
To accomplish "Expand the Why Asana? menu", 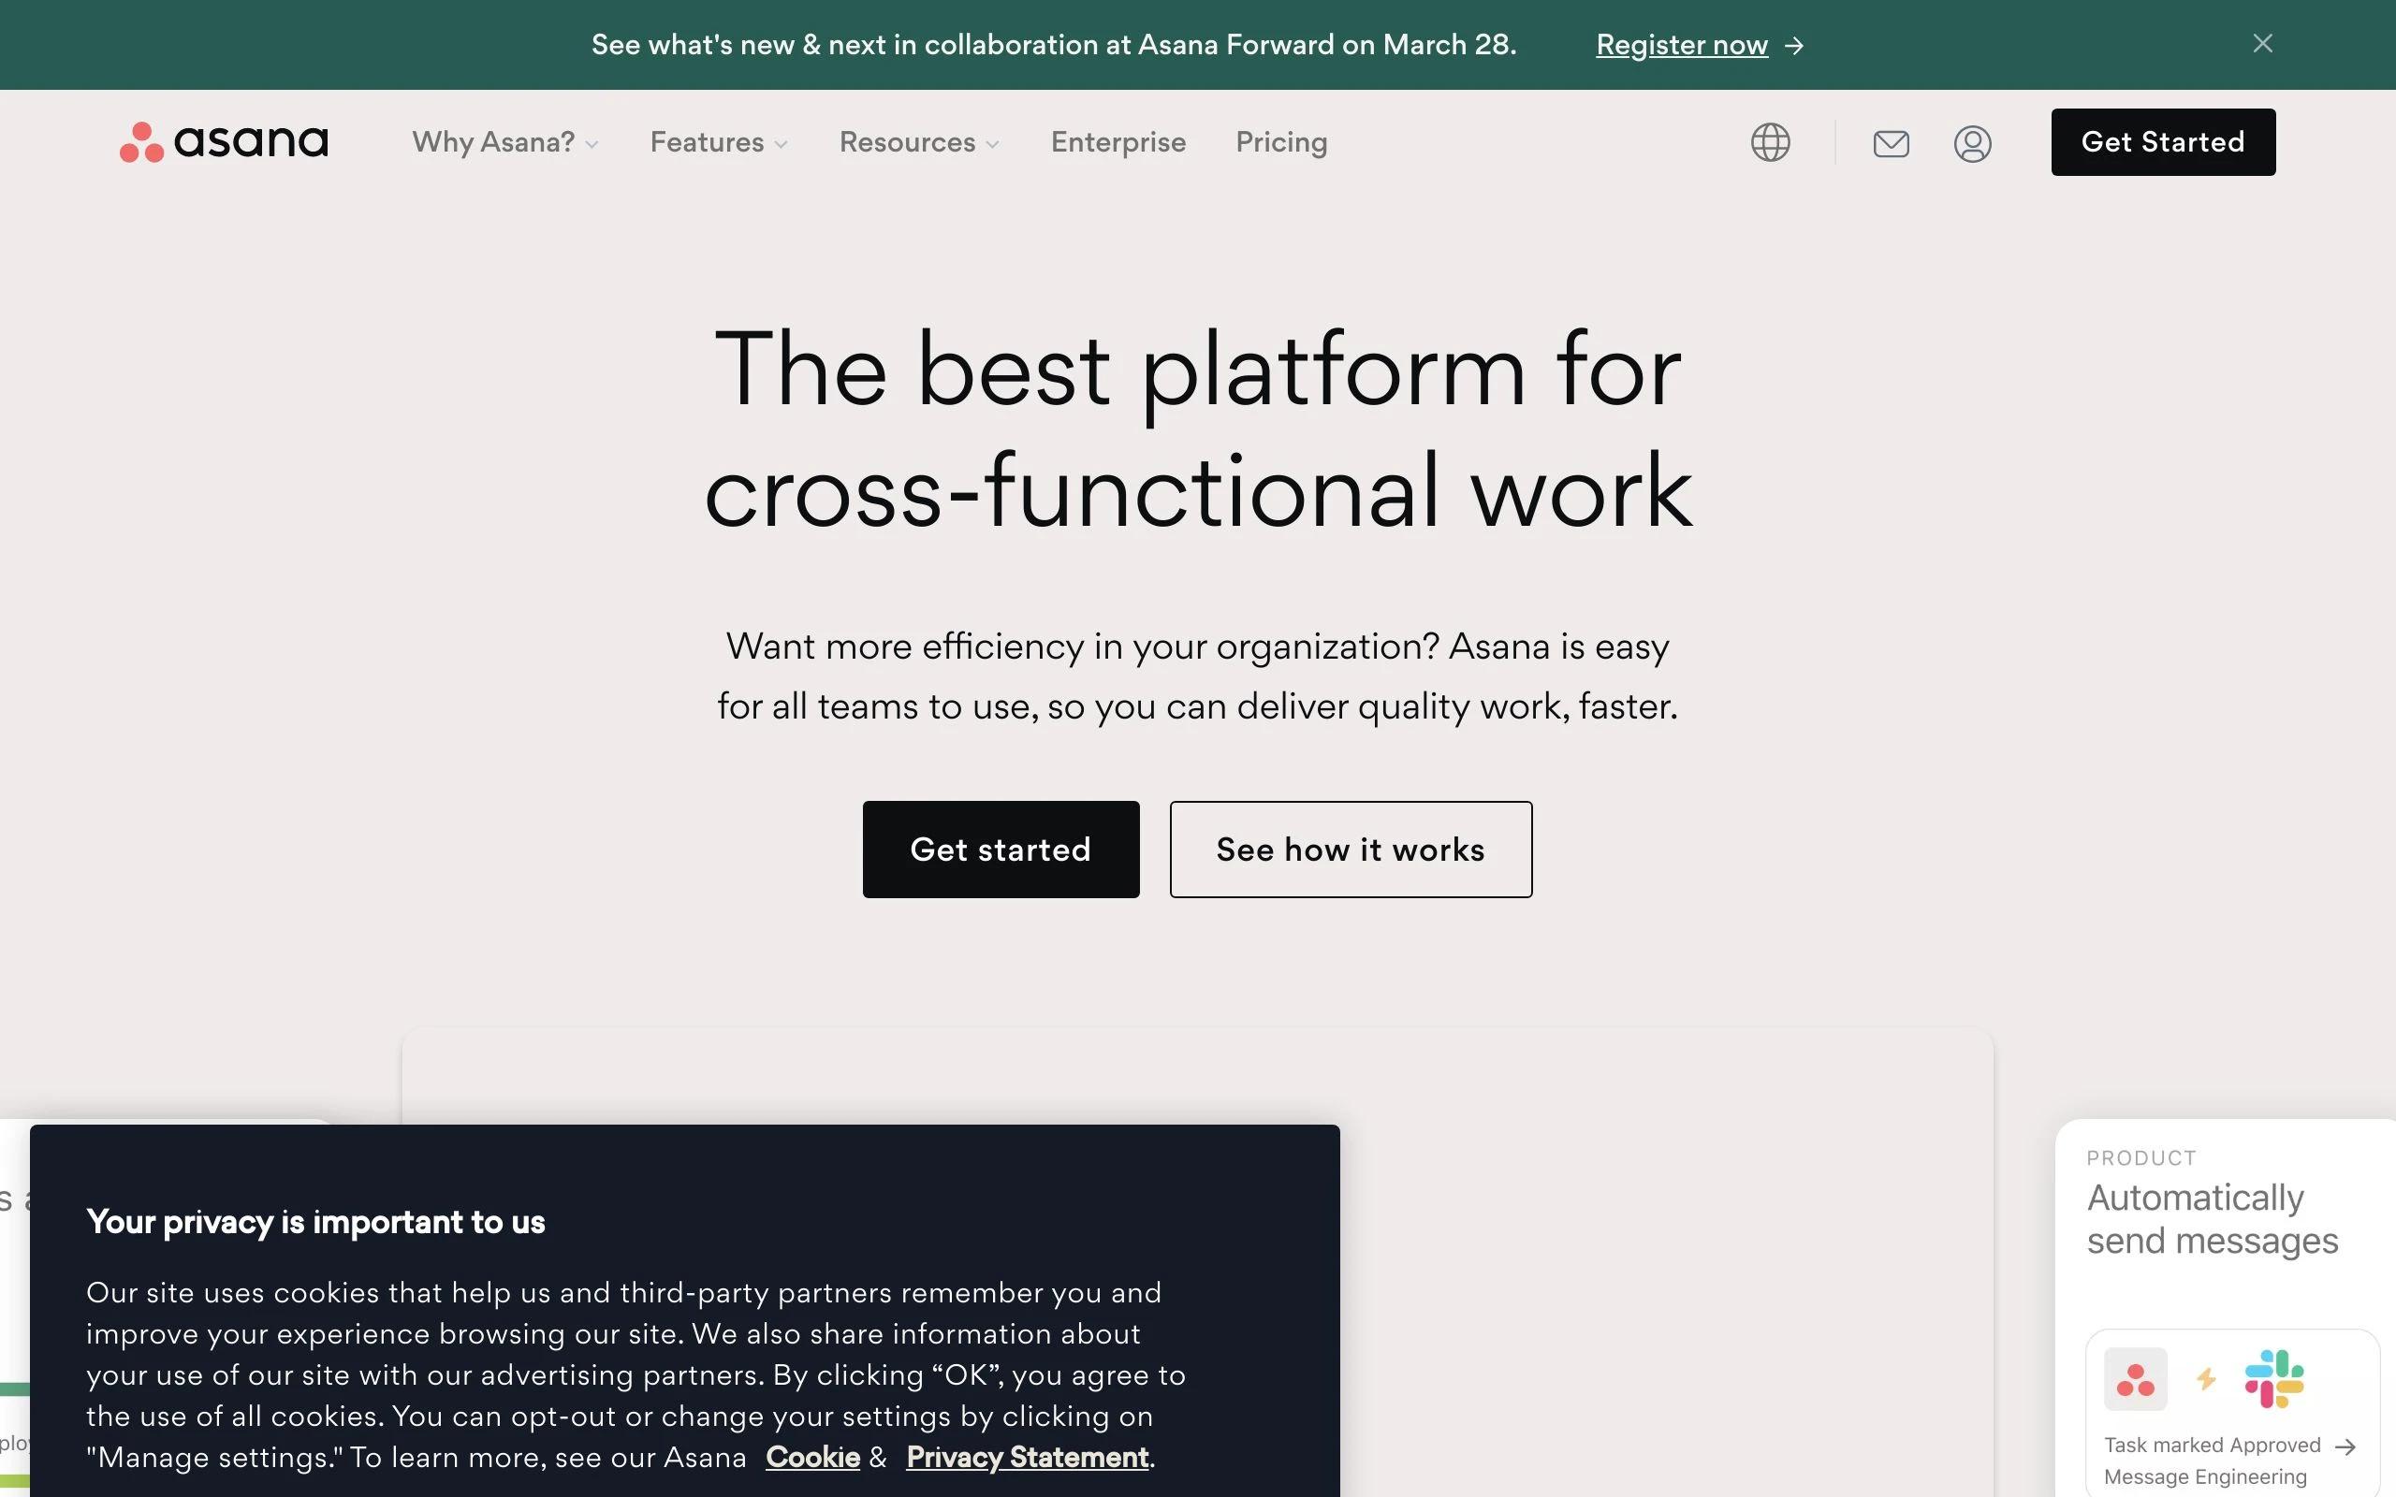I will click(505, 142).
